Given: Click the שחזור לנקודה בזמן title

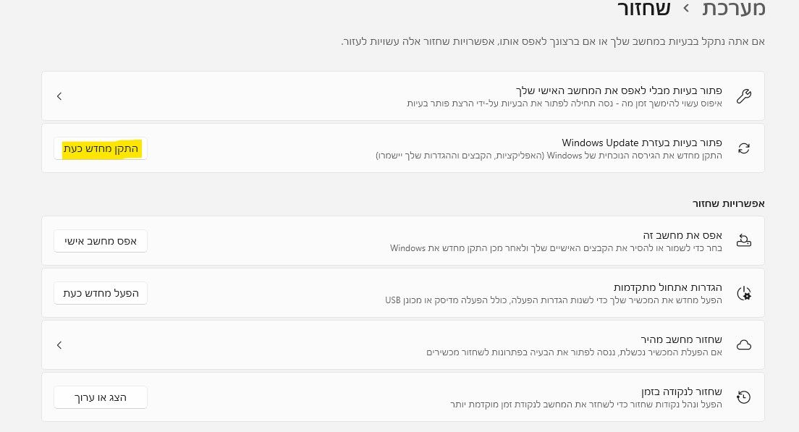Looking at the screenshot, I should [681, 391].
